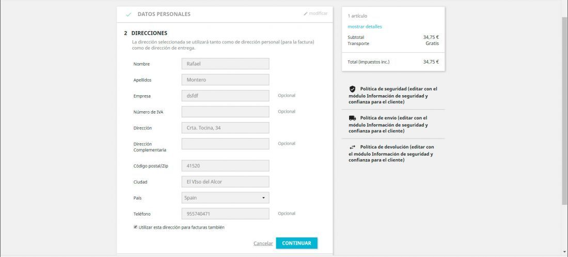Toggle use address for invoices checkbox
568x257 pixels.
(135, 227)
